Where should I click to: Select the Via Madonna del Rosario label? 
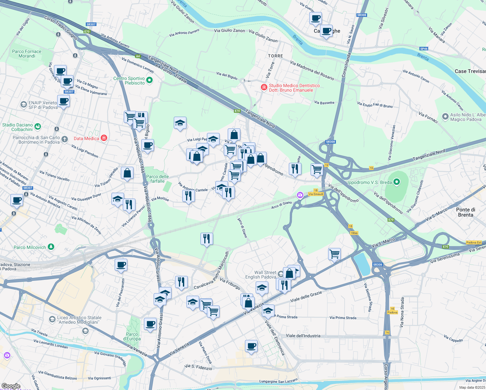312,71
